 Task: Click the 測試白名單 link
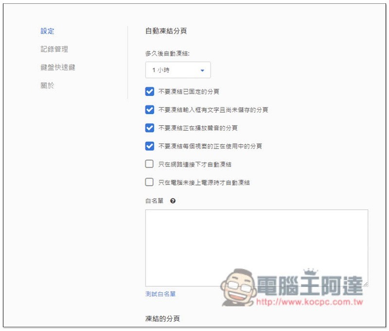click(160, 294)
